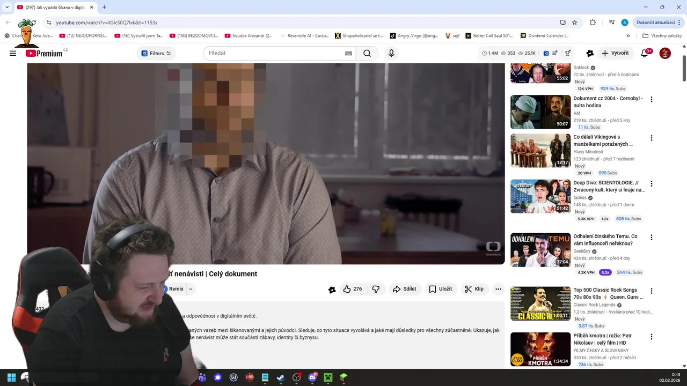
Task: Open Minecraft creeper icon on taskbar
Action: click(328, 377)
